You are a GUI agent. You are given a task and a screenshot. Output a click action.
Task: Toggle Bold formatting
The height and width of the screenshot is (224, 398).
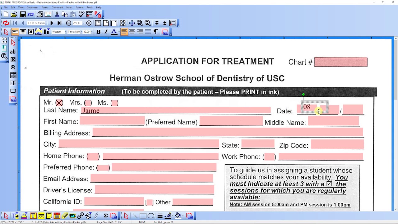click(x=98, y=32)
